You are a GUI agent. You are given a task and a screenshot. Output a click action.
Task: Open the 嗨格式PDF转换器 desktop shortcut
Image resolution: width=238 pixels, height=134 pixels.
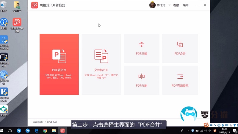pyautogui.click(x=17, y=24)
